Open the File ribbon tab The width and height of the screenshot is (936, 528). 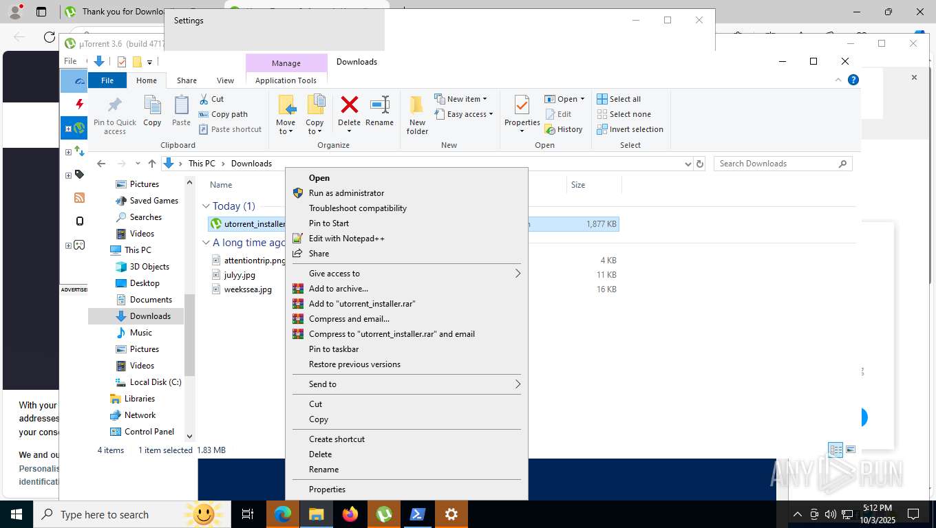pos(107,80)
